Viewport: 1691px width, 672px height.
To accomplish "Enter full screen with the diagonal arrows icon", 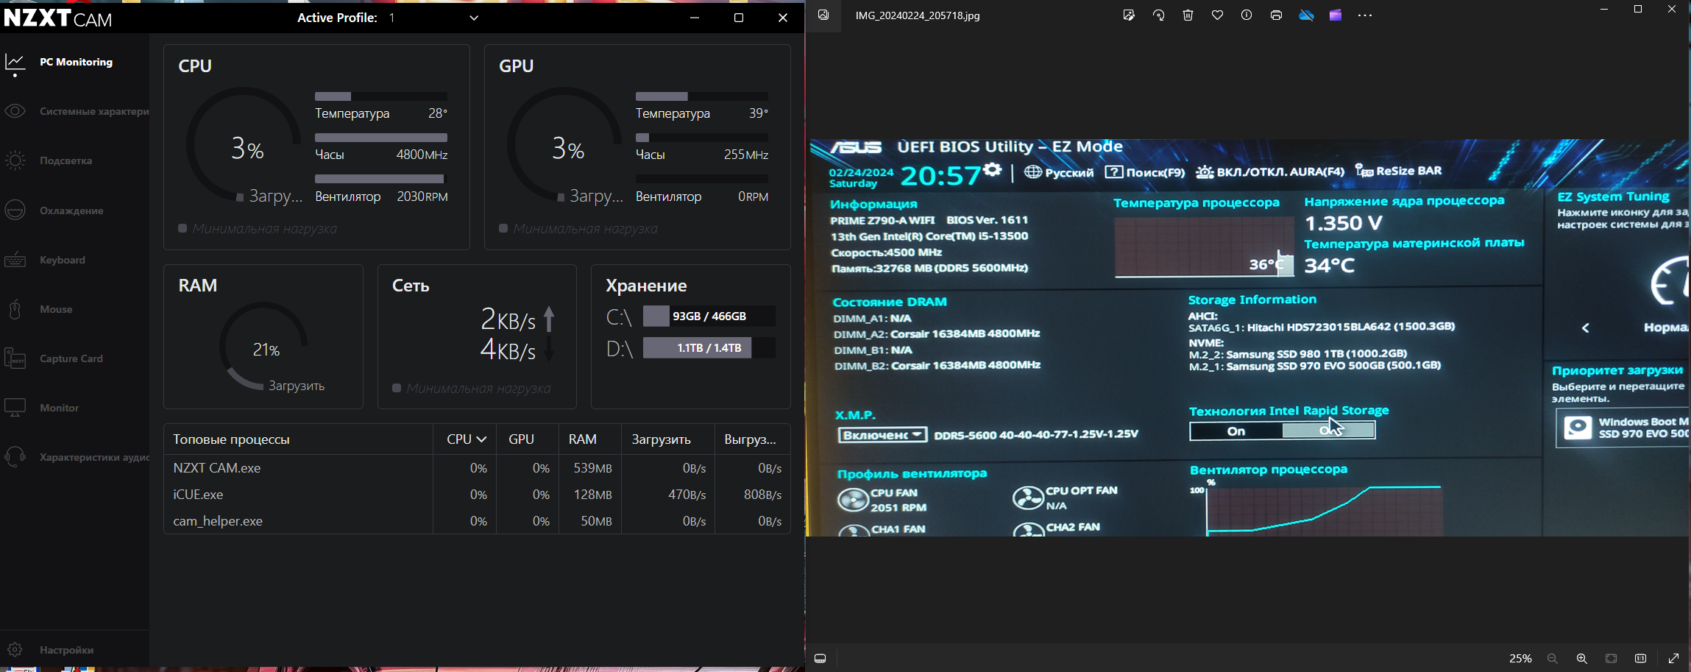I will [1673, 659].
